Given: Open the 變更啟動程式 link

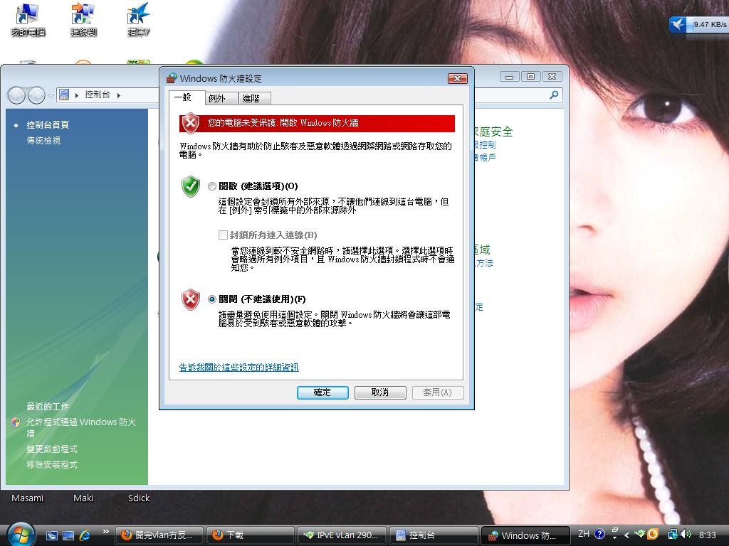Looking at the screenshot, I should click(52, 449).
